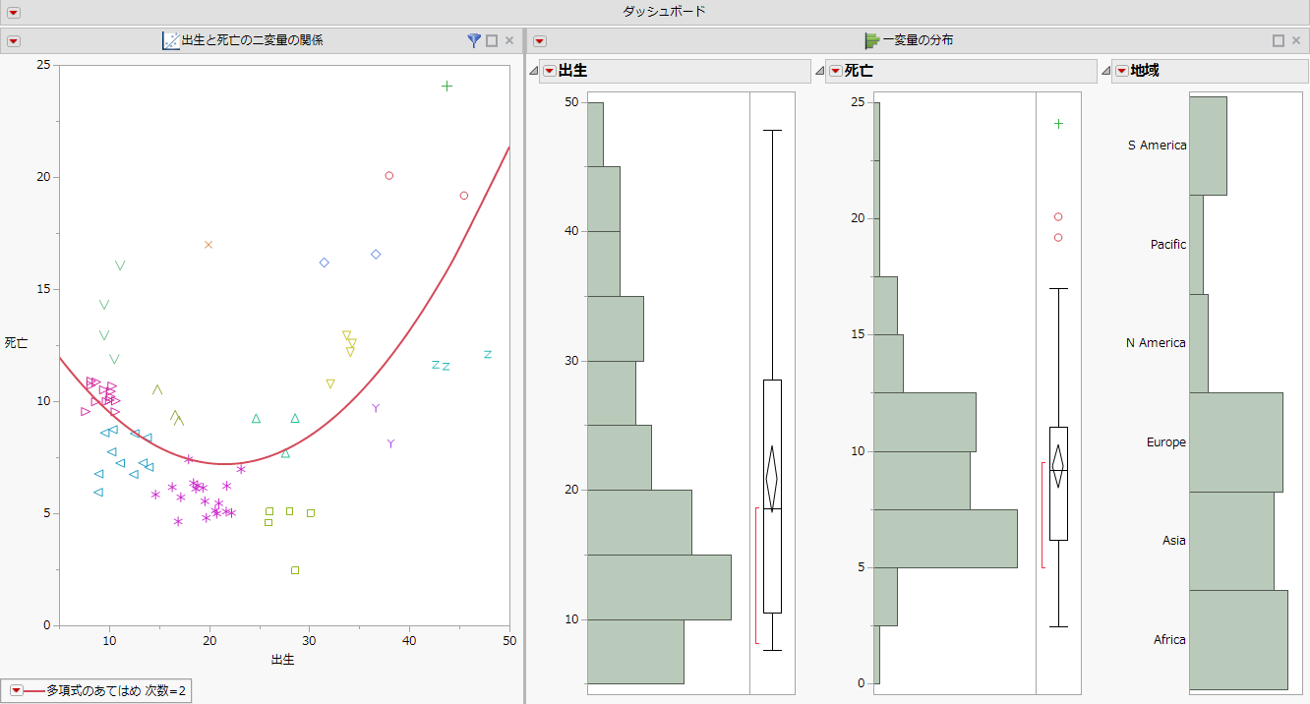Click the Asia category label
Viewport: 1310px width, 704px height.
(1173, 541)
